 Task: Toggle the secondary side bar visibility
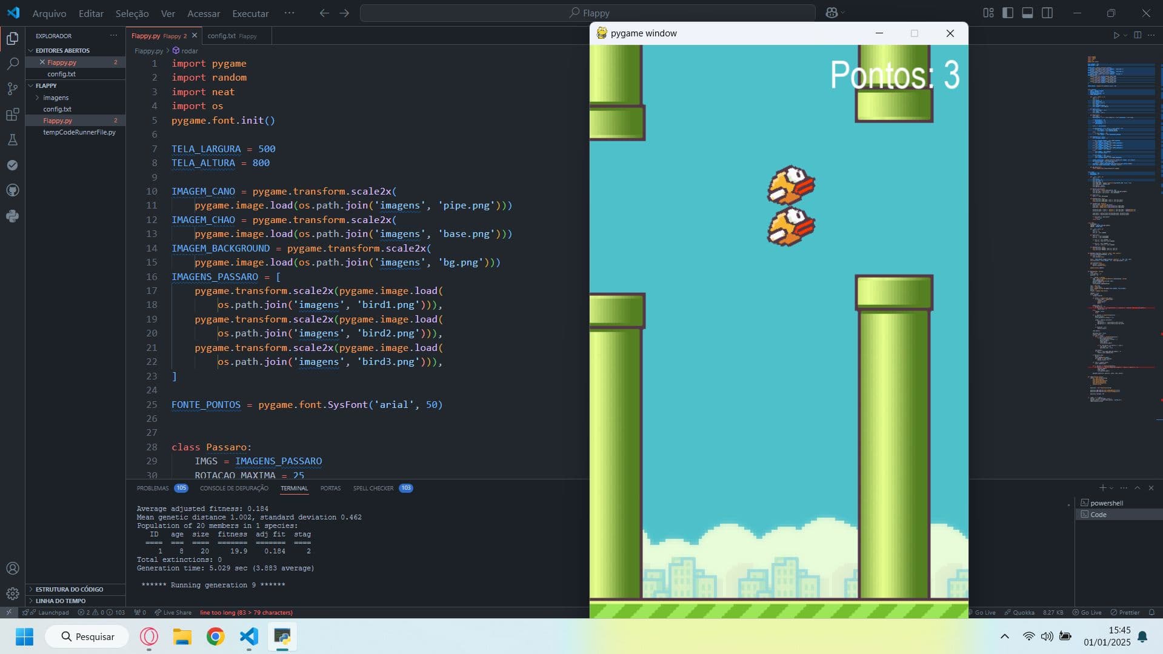[x=1047, y=13]
